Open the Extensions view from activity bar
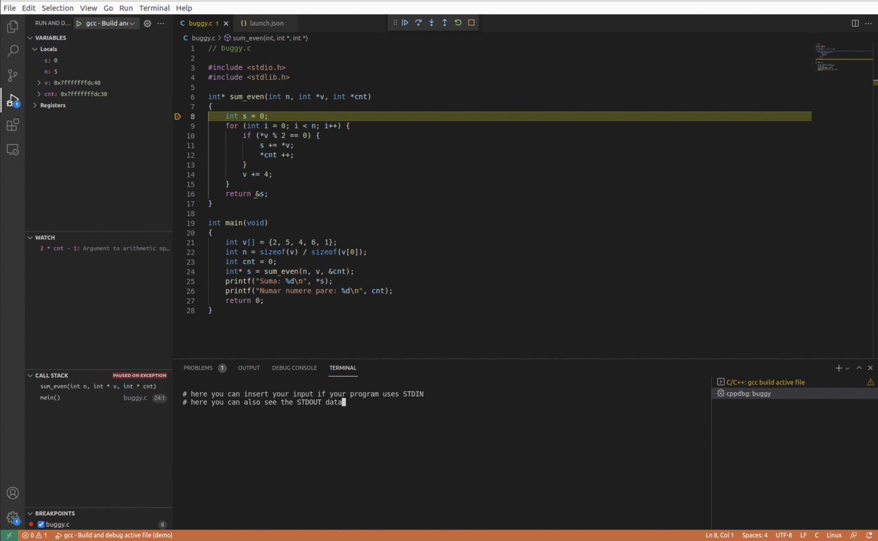This screenshot has height=541, width=878. 12,125
